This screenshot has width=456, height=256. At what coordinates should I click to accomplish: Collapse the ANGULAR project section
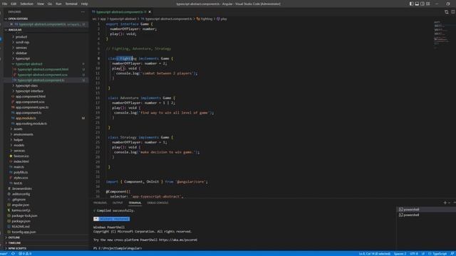pyautogui.click(x=14, y=30)
